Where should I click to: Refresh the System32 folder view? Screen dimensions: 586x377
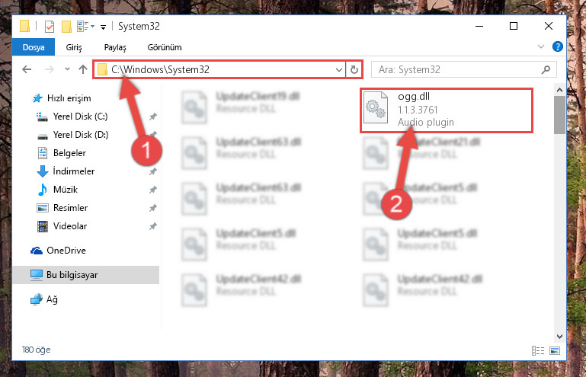354,69
